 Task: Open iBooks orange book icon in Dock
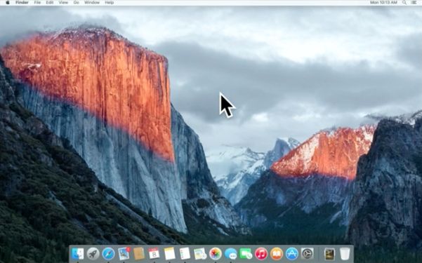(x=277, y=254)
